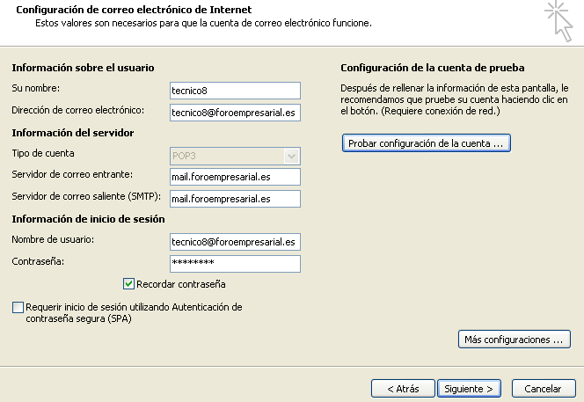This screenshot has height=402, width=584.
Task: Expand the Tipo de cuenta dropdown arrow
Action: click(291, 156)
